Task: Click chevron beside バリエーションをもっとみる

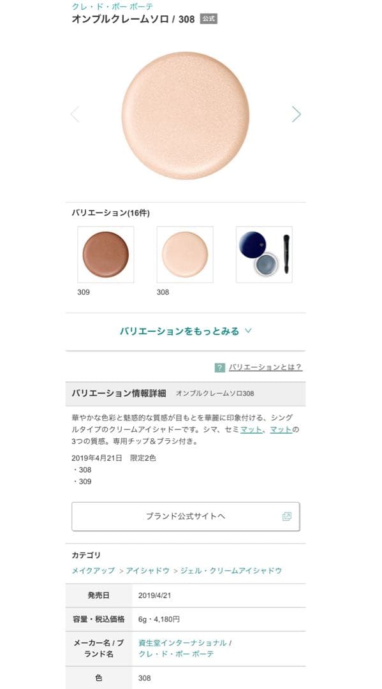Action: (248, 331)
